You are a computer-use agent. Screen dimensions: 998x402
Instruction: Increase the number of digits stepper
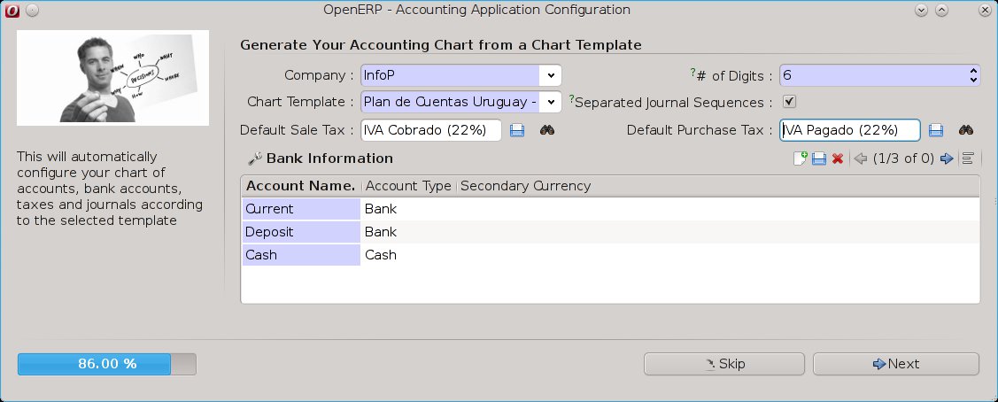pyautogui.click(x=973, y=71)
